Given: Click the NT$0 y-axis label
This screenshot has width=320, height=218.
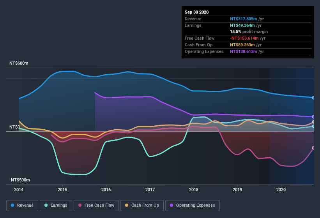Looking at the screenshot, I should click(x=15, y=127).
